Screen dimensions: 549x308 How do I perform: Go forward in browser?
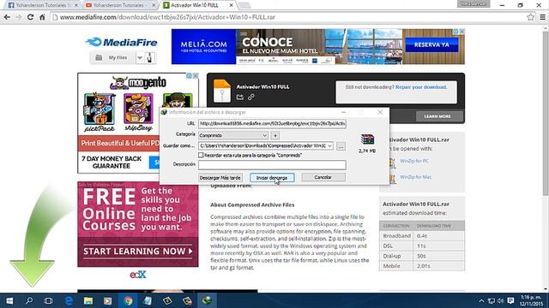[x=19, y=17]
